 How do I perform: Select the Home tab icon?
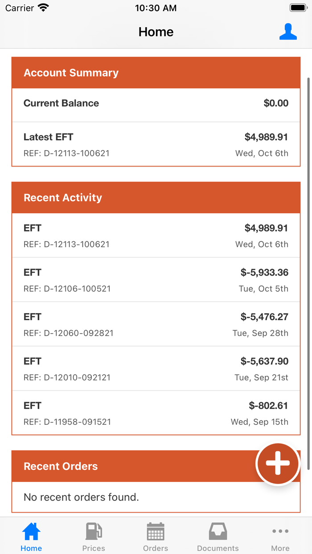click(x=31, y=530)
